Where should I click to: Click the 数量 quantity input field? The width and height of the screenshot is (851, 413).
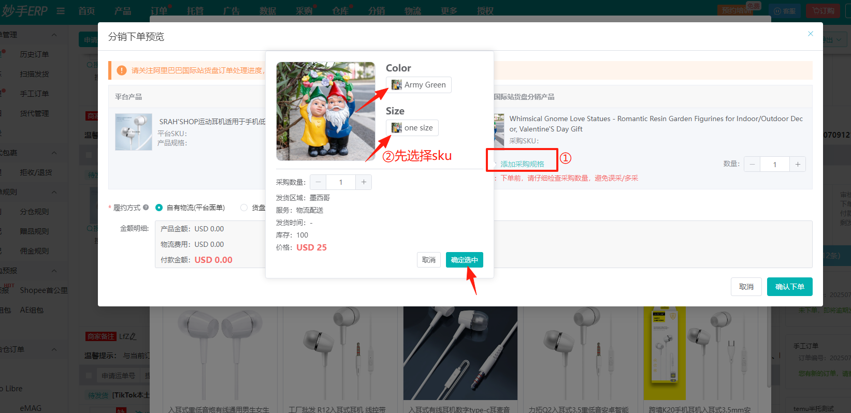click(775, 164)
